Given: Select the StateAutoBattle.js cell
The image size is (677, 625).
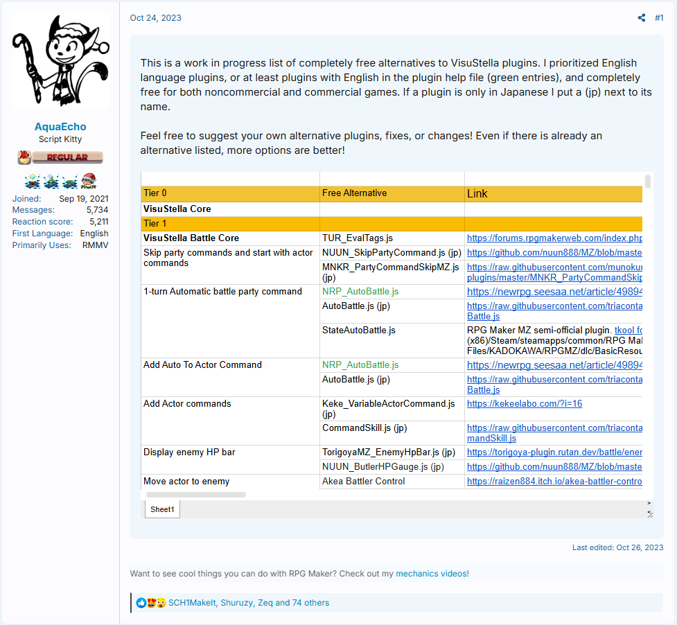Looking at the screenshot, I should [x=392, y=340].
